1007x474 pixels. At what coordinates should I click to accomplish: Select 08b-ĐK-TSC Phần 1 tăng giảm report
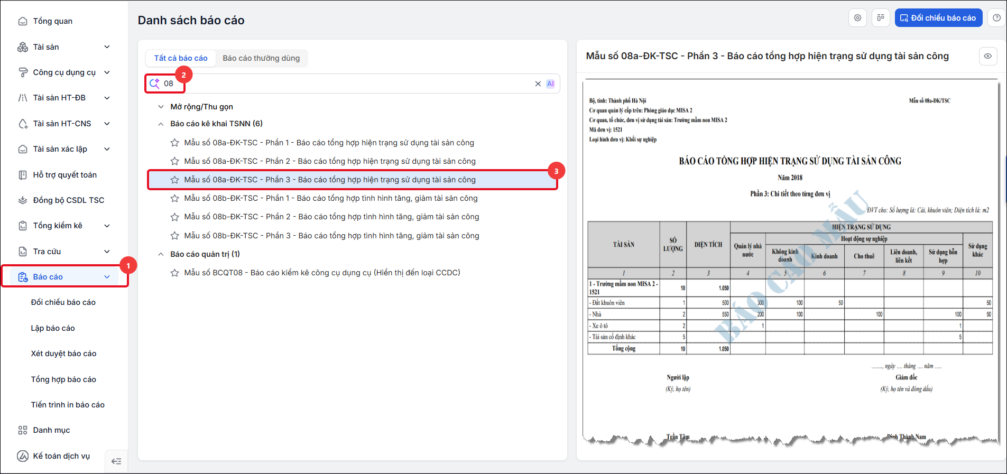331,198
